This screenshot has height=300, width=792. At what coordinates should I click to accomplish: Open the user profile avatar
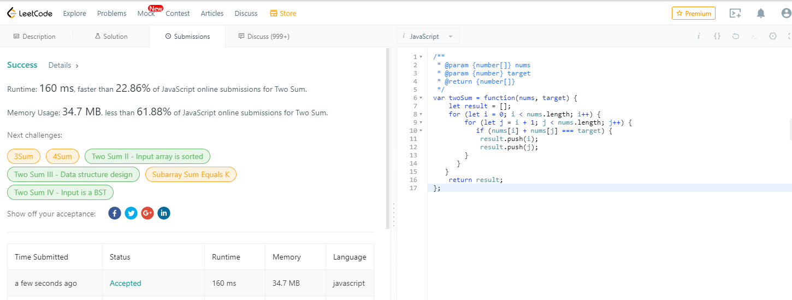(787, 13)
